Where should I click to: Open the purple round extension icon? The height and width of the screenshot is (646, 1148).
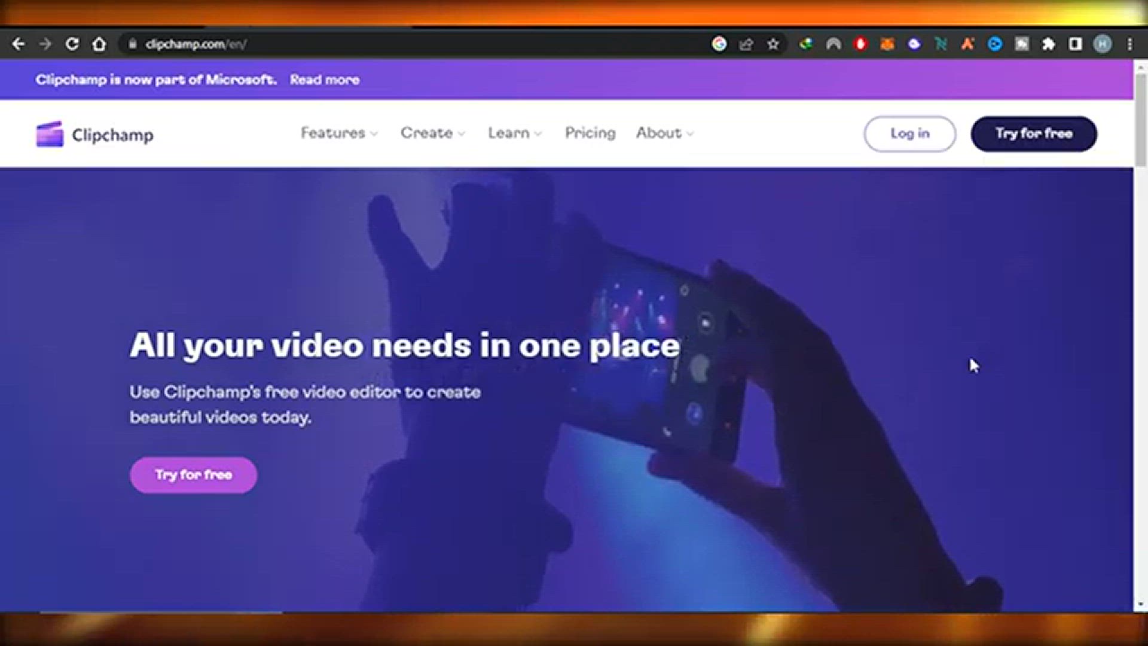pos(914,44)
